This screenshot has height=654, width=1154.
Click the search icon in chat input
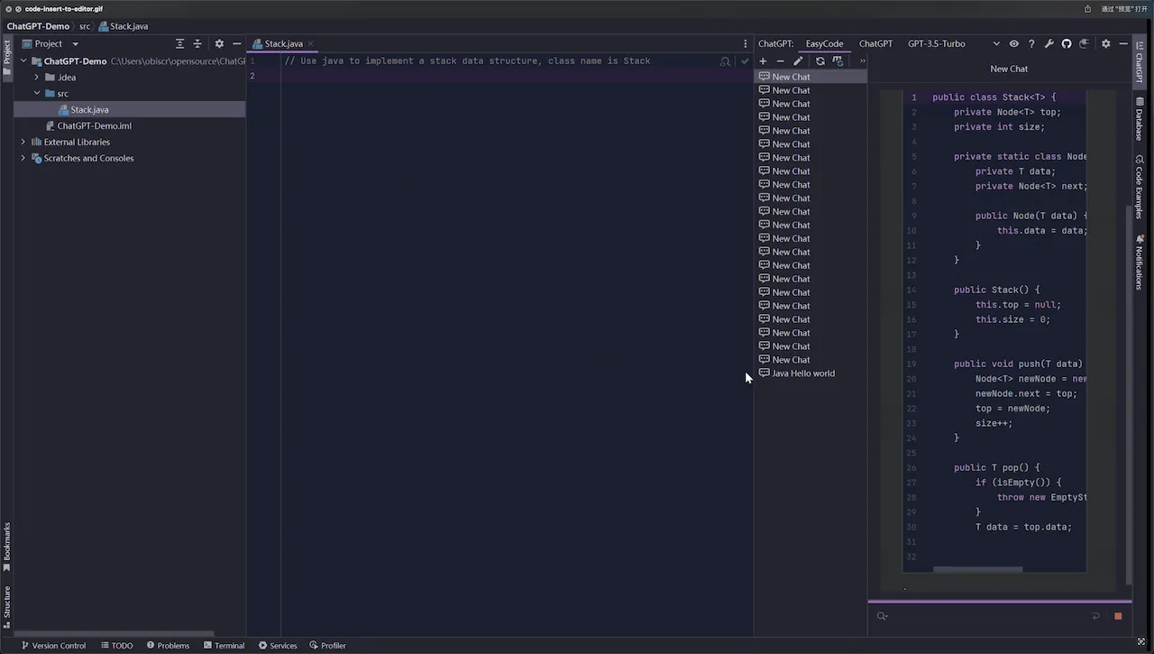pos(882,616)
